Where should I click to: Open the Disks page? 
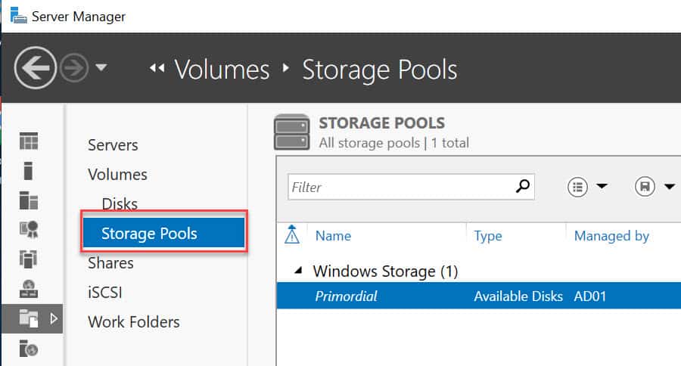pos(120,203)
